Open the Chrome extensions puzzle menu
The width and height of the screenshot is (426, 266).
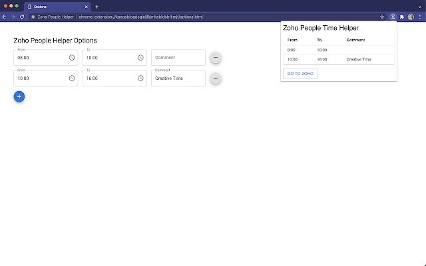[x=402, y=17]
